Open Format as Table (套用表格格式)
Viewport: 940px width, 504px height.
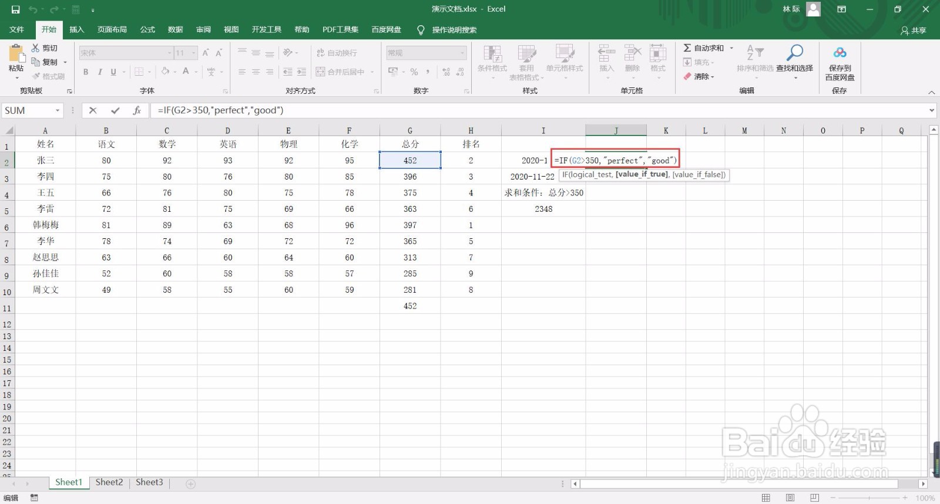pos(526,62)
